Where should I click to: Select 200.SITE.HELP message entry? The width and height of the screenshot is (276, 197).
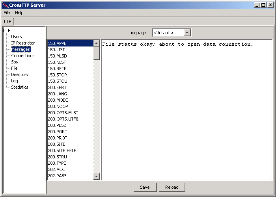[71, 151]
